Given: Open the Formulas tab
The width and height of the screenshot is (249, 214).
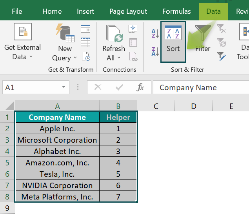Looking at the screenshot, I should click(176, 11).
